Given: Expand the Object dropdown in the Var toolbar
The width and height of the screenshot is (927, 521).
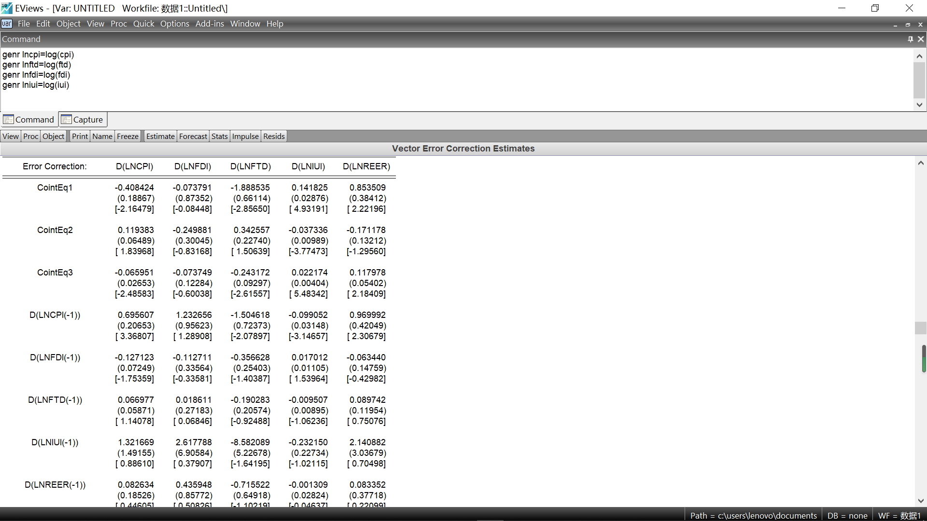Looking at the screenshot, I should point(53,137).
